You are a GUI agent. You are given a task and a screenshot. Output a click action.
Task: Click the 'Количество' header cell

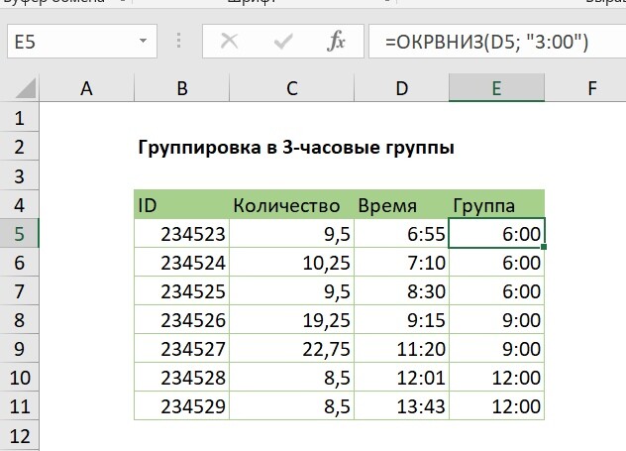tap(292, 204)
